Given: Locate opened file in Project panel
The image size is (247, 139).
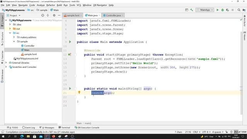Looking at the screenshot, I should (43, 15).
